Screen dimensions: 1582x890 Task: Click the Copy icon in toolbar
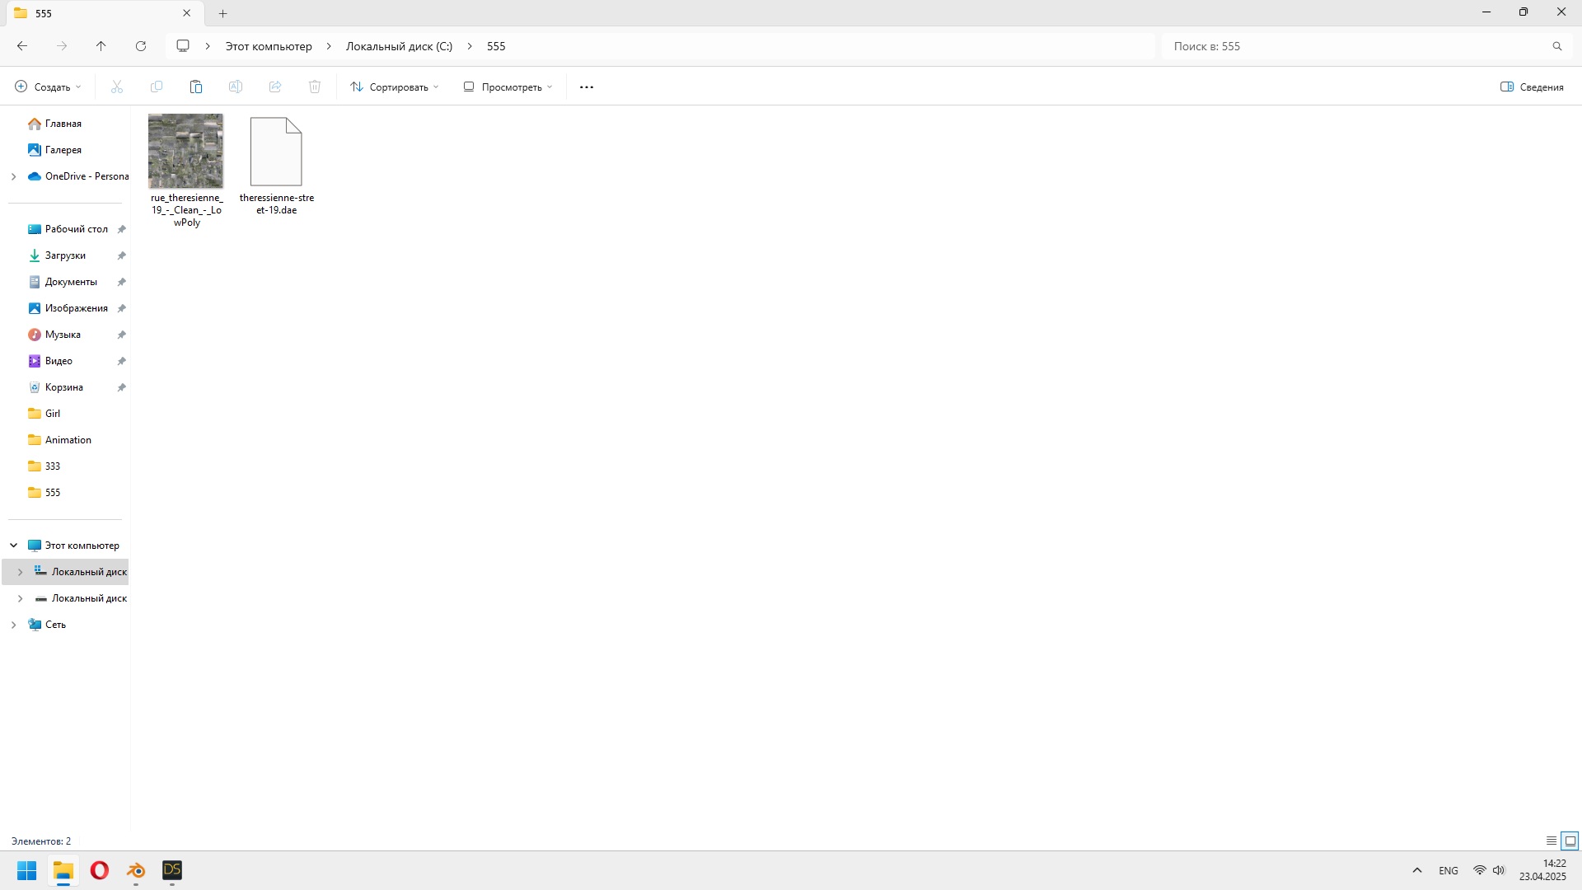tap(157, 87)
